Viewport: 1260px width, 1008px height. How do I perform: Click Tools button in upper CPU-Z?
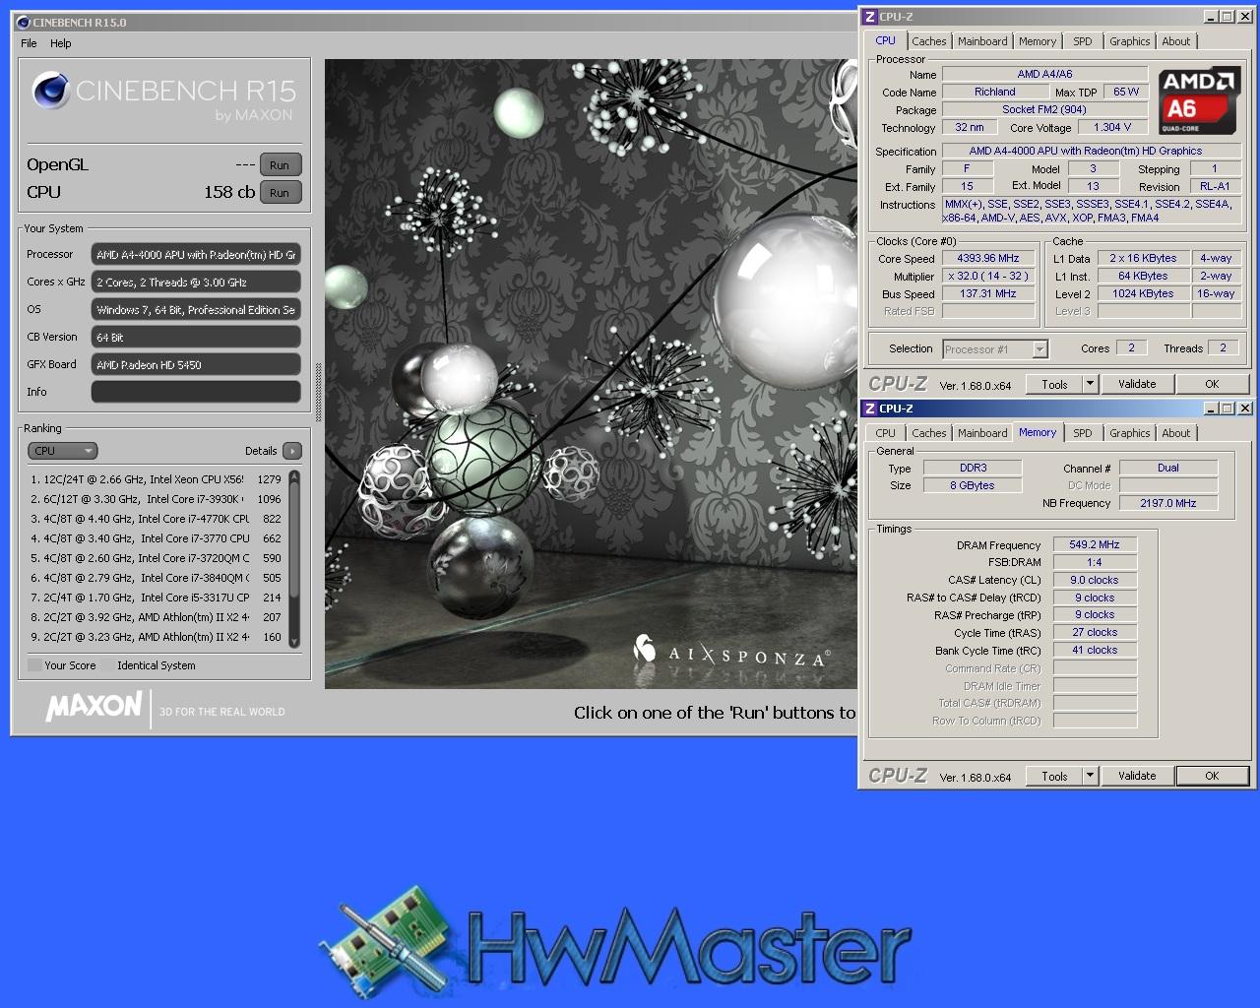click(x=1054, y=384)
